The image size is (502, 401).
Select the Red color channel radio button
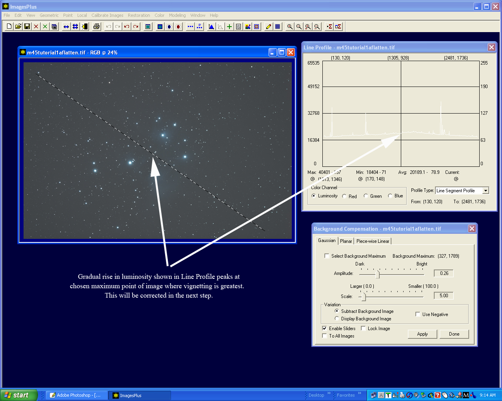pyautogui.click(x=344, y=196)
